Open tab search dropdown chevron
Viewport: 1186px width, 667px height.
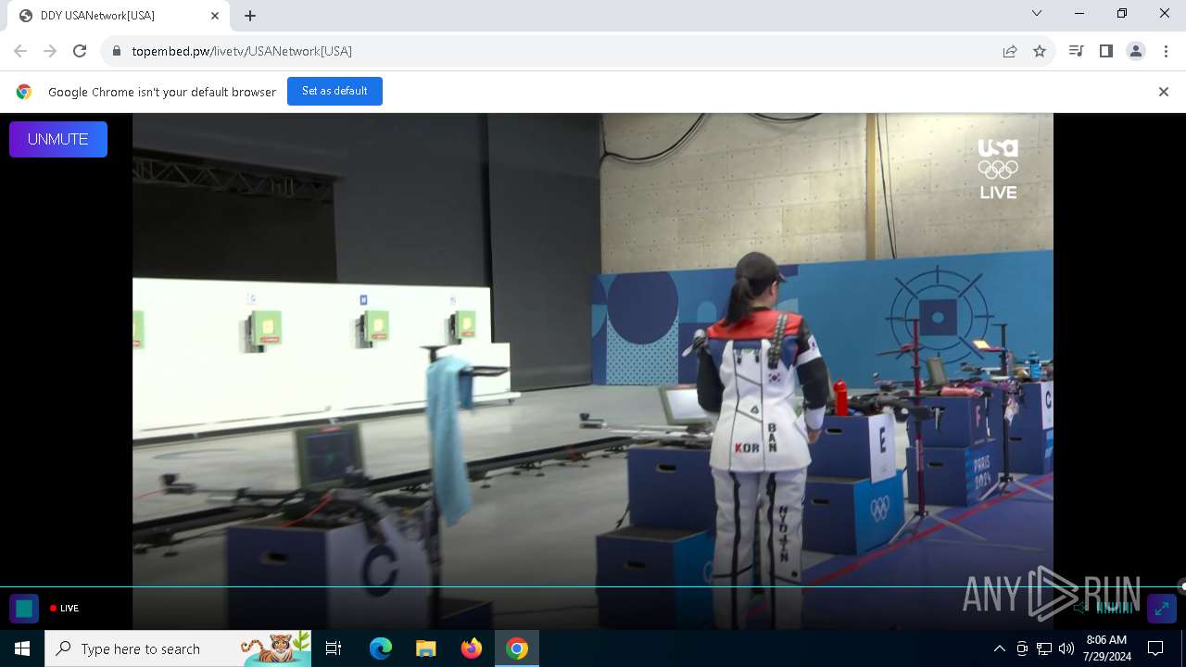(1037, 13)
